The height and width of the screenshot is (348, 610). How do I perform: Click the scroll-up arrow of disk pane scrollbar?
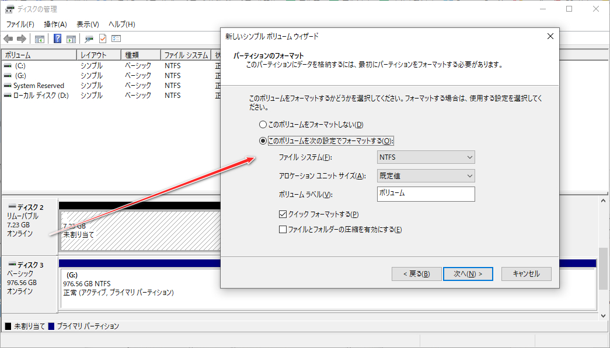[x=603, y=201]
